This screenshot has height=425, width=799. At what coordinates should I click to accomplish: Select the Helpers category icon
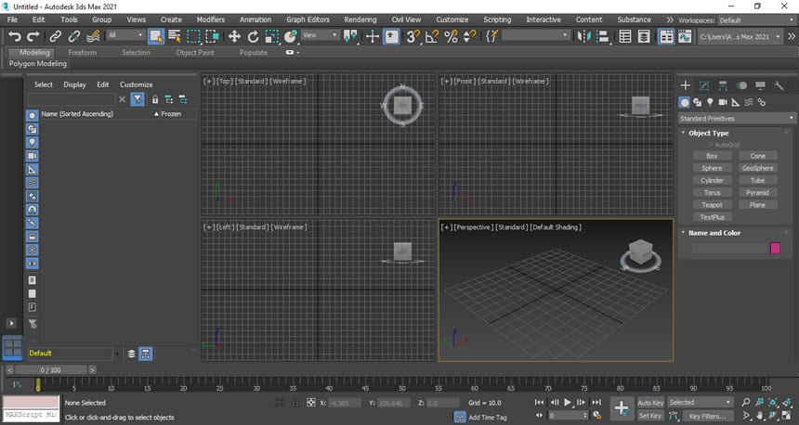735,102
